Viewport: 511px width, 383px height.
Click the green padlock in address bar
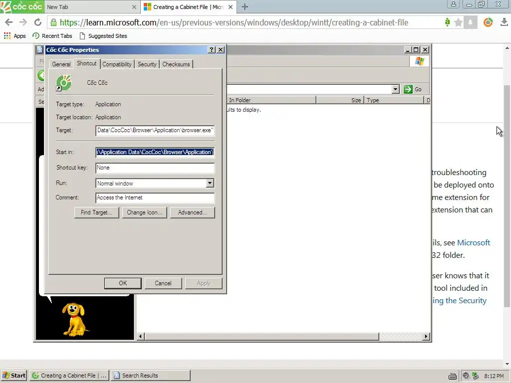53,22
